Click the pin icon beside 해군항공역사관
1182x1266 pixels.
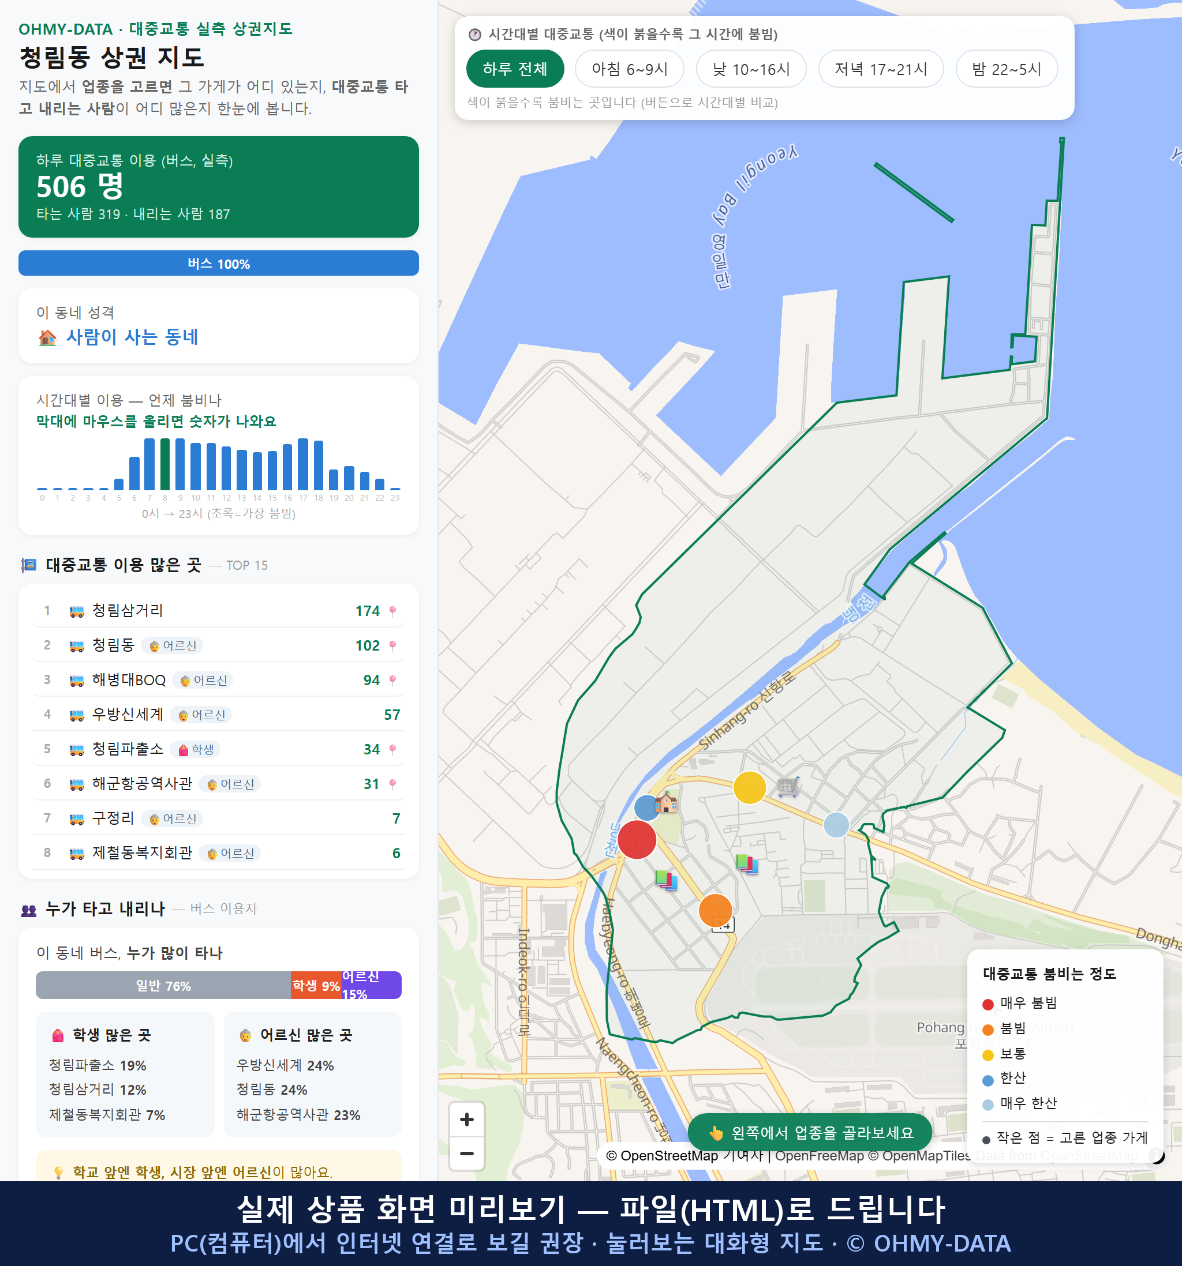pyautogui.click(x=392, y=784)
